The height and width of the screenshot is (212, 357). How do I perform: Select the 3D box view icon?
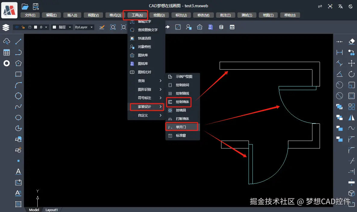pos(352,193)
